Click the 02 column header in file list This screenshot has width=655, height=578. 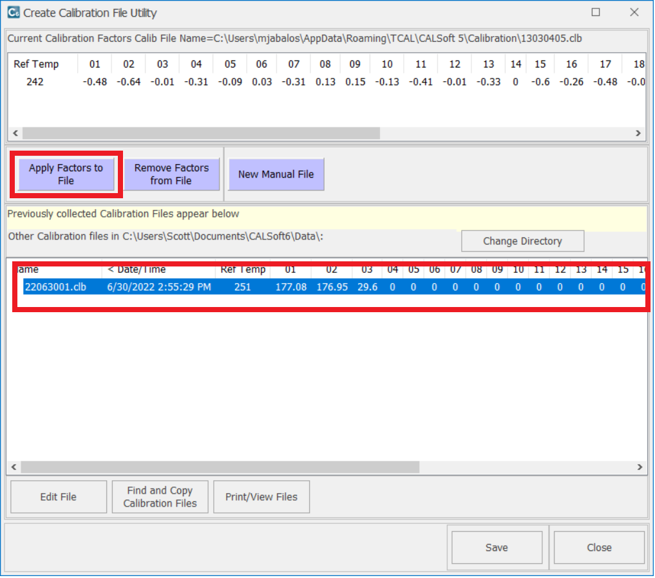(331, 270)
